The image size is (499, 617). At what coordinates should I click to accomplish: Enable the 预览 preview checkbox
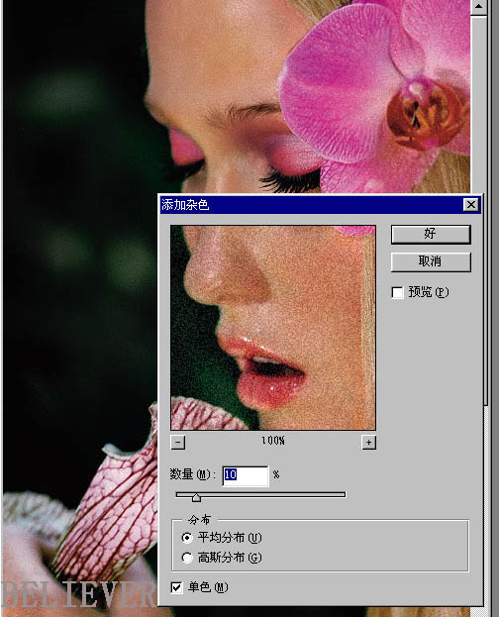point(397,292)
